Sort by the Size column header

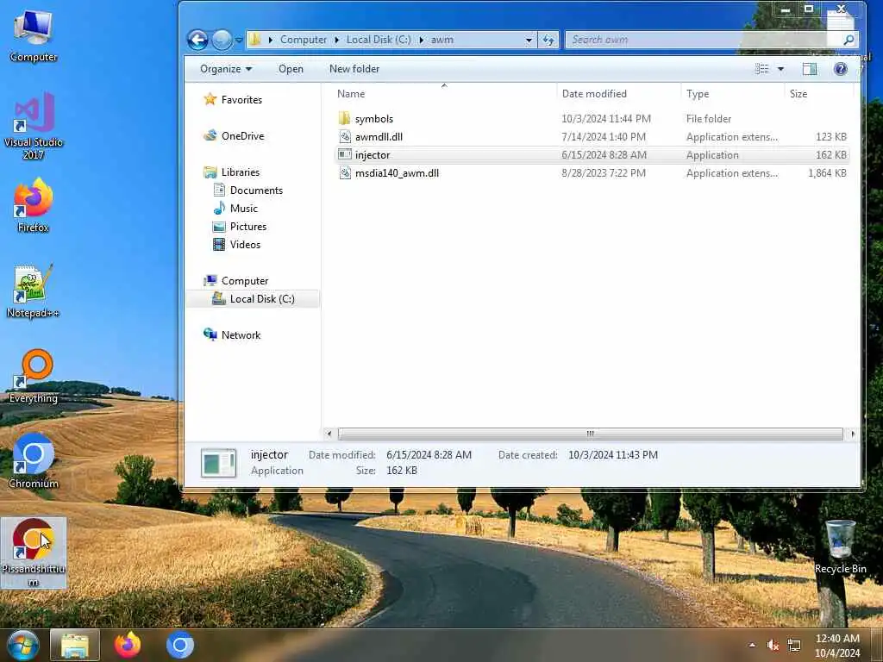[x=798, y=93]
